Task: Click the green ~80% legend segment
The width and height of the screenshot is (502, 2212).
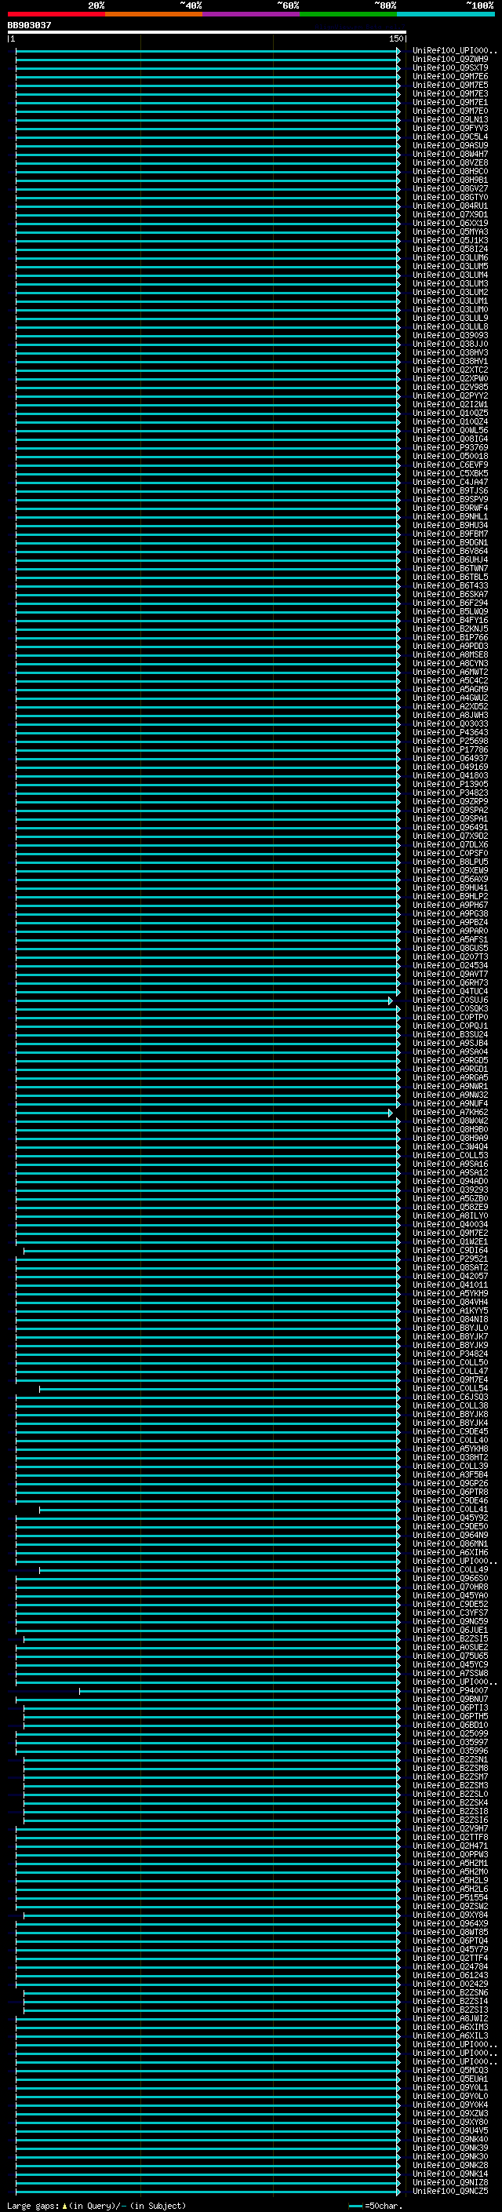Action: 348,14
